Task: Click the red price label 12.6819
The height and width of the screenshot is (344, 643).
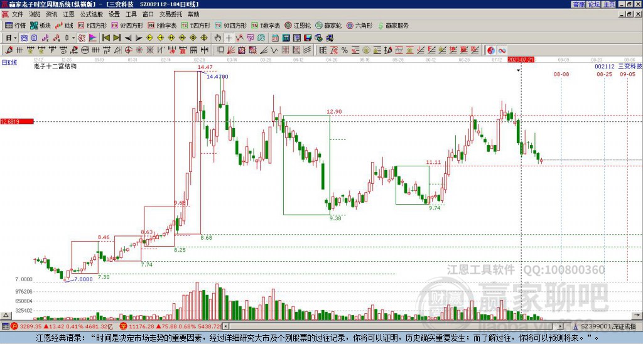Action: click(16, 121)
